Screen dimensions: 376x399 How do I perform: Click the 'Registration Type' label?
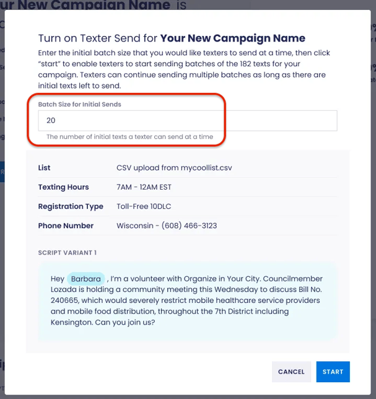[x=71, y=206]
